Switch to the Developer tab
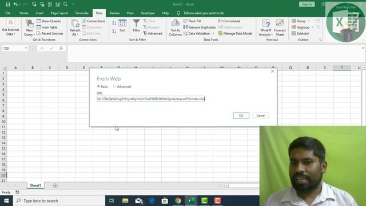Screen dimensions: 366x206 click(x=148, y=13)
